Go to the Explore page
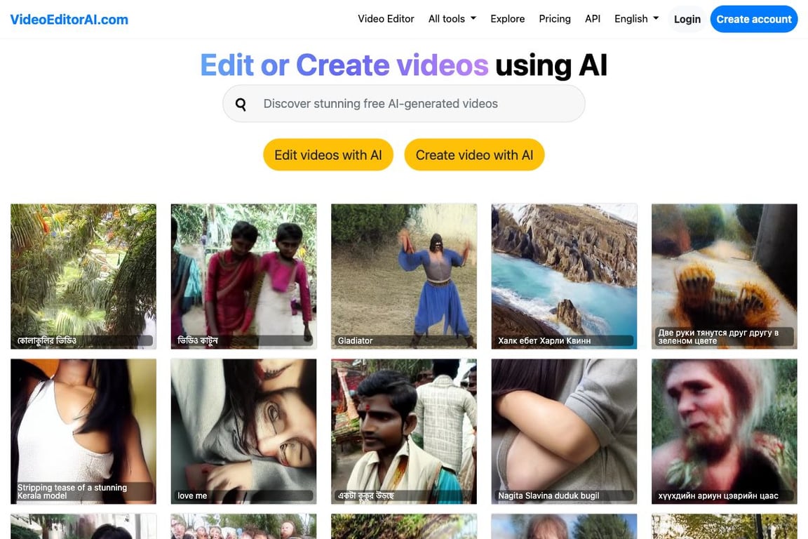The height and width of the screenshot is (539, 808). tap(508, 19)
